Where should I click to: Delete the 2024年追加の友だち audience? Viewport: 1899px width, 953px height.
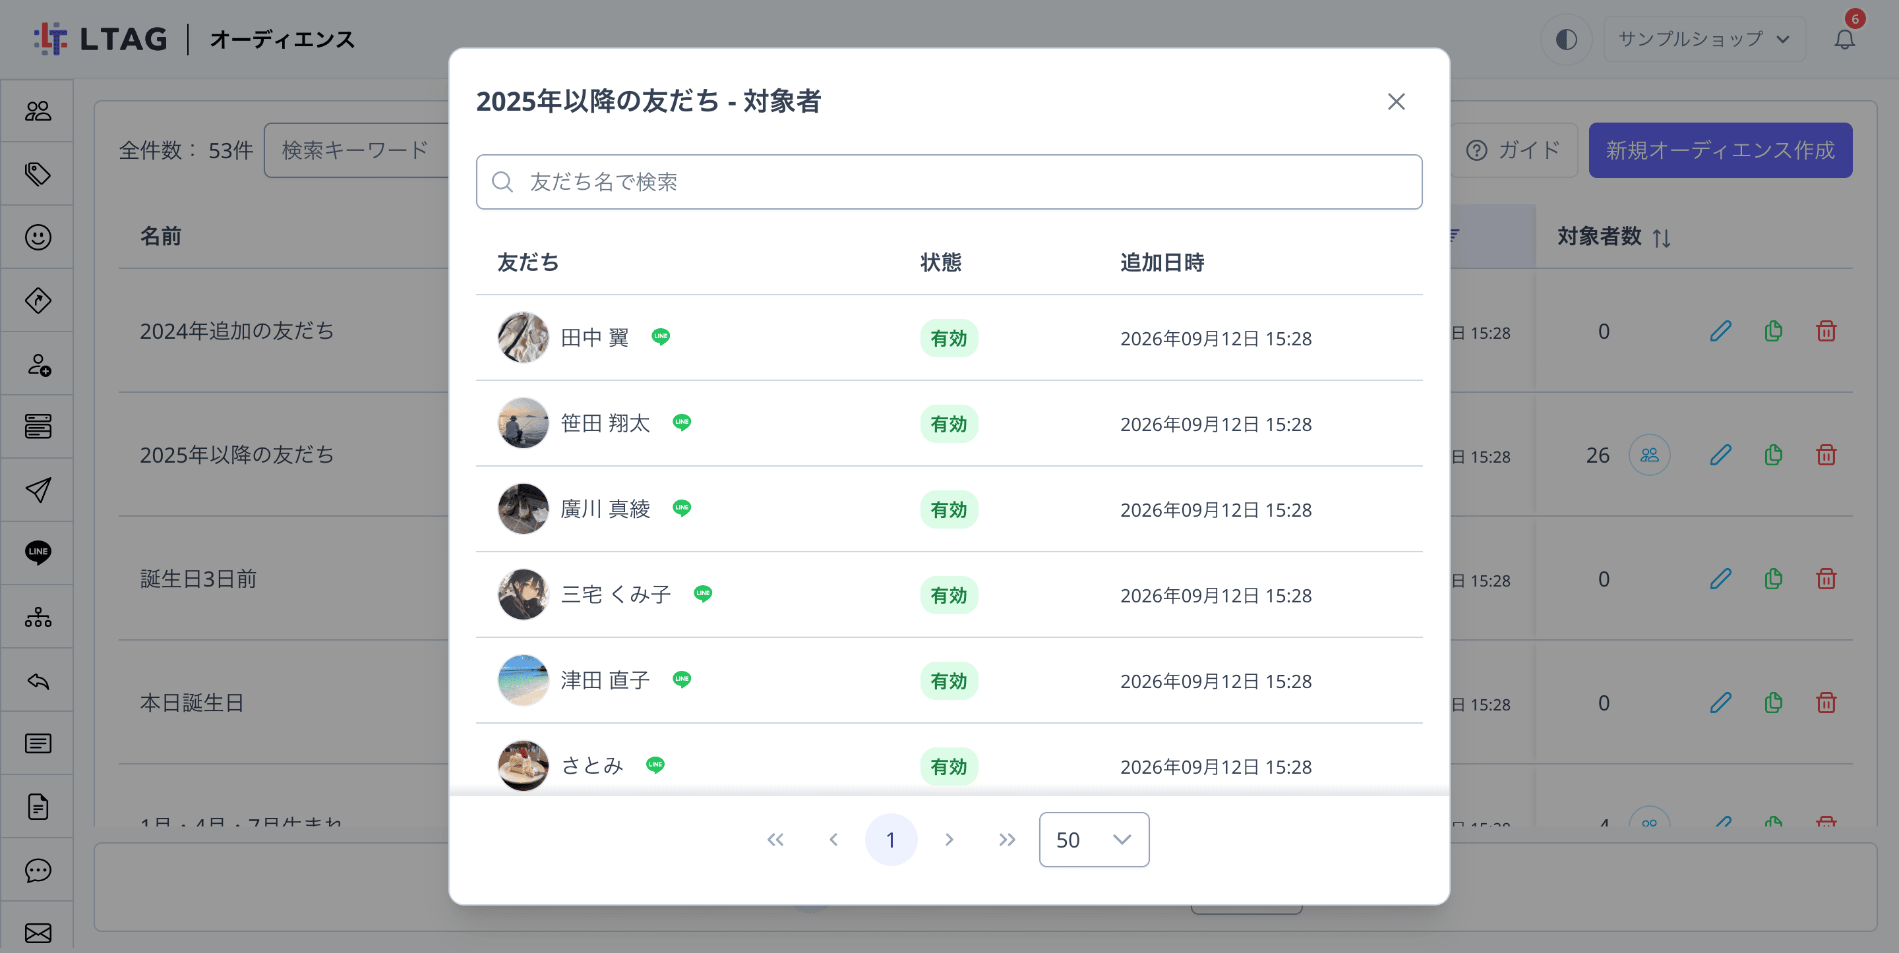1826,332
